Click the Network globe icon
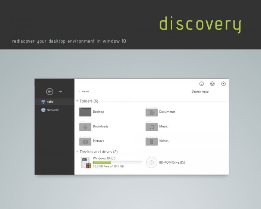This screenshot has width=261, height=209. coord(43,110)
